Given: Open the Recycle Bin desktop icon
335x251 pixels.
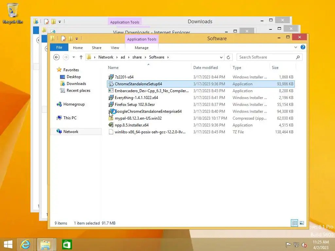Looking at the screenshot, I should 13,13.
